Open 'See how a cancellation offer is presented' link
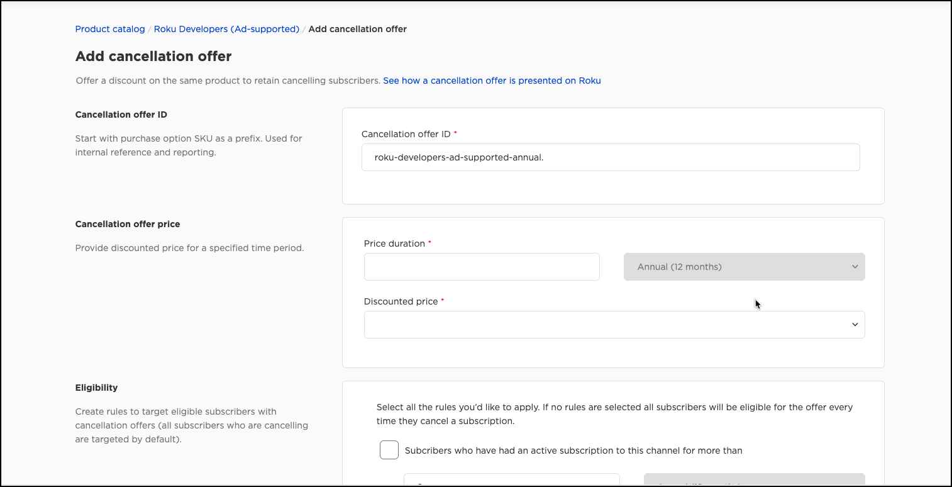The image size is (952, 487). coord(492,81)
